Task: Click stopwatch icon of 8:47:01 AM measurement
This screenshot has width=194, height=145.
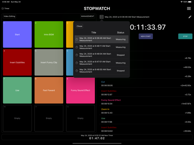Action: (77, 63)
